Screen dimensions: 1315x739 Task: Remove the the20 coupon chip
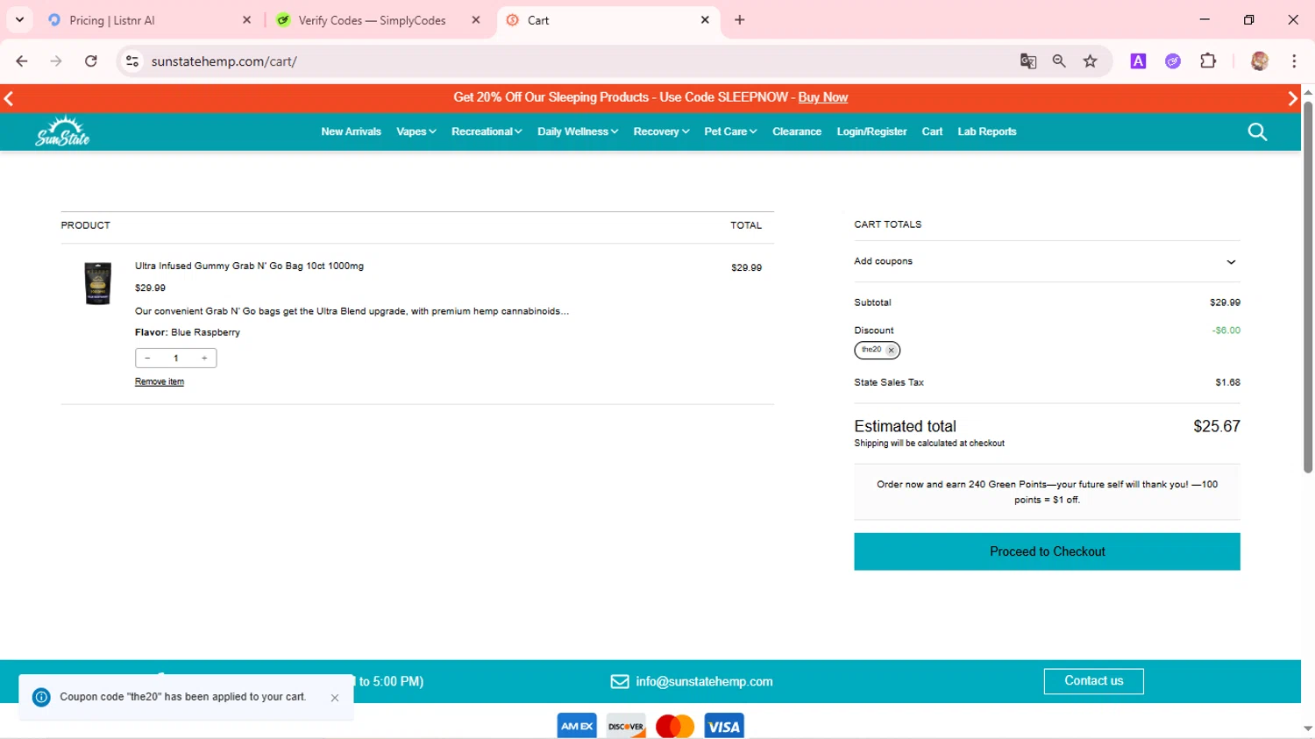(891, 350)
